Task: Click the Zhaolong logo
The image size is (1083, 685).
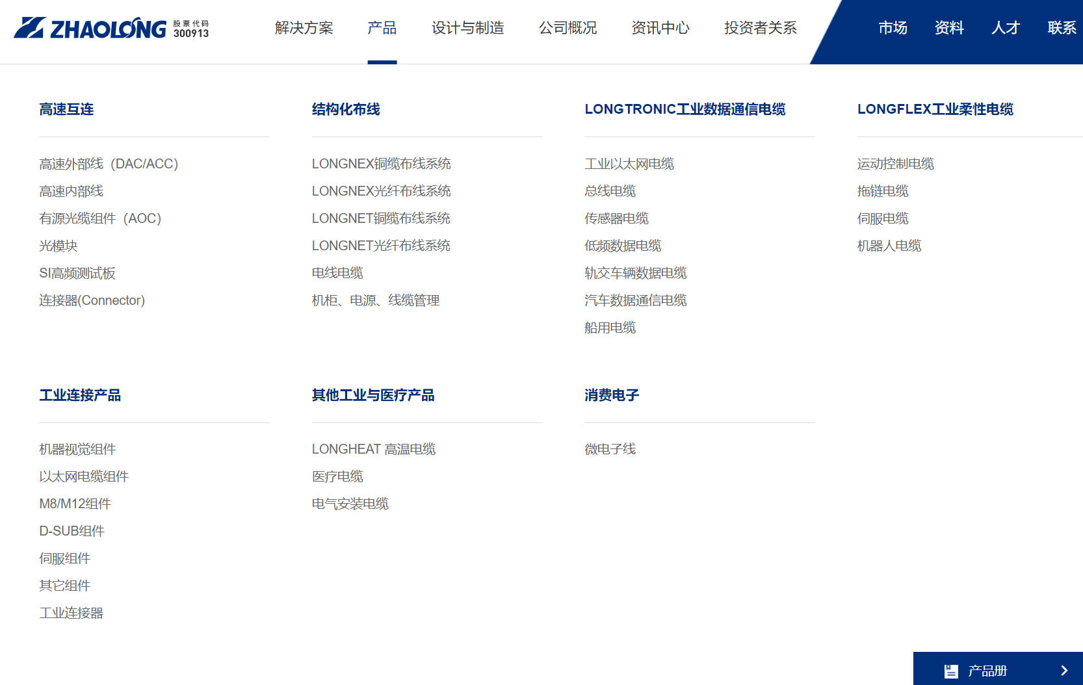Action: tap(91, 28)
